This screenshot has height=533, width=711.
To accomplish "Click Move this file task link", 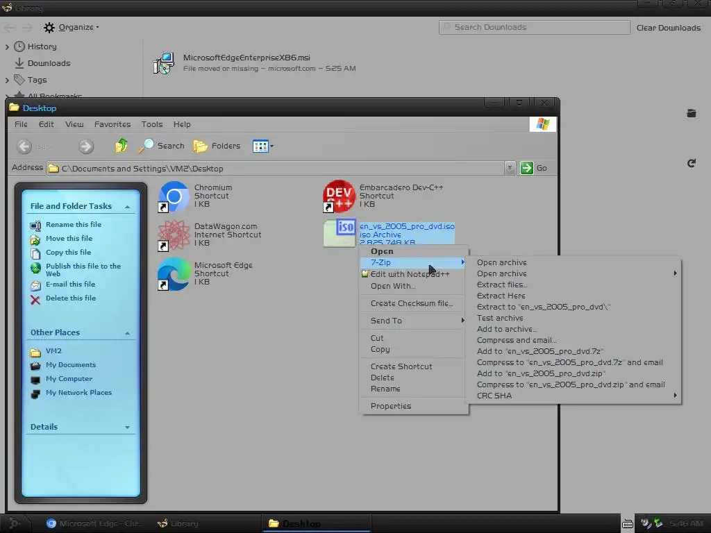I will coord(69,239).
